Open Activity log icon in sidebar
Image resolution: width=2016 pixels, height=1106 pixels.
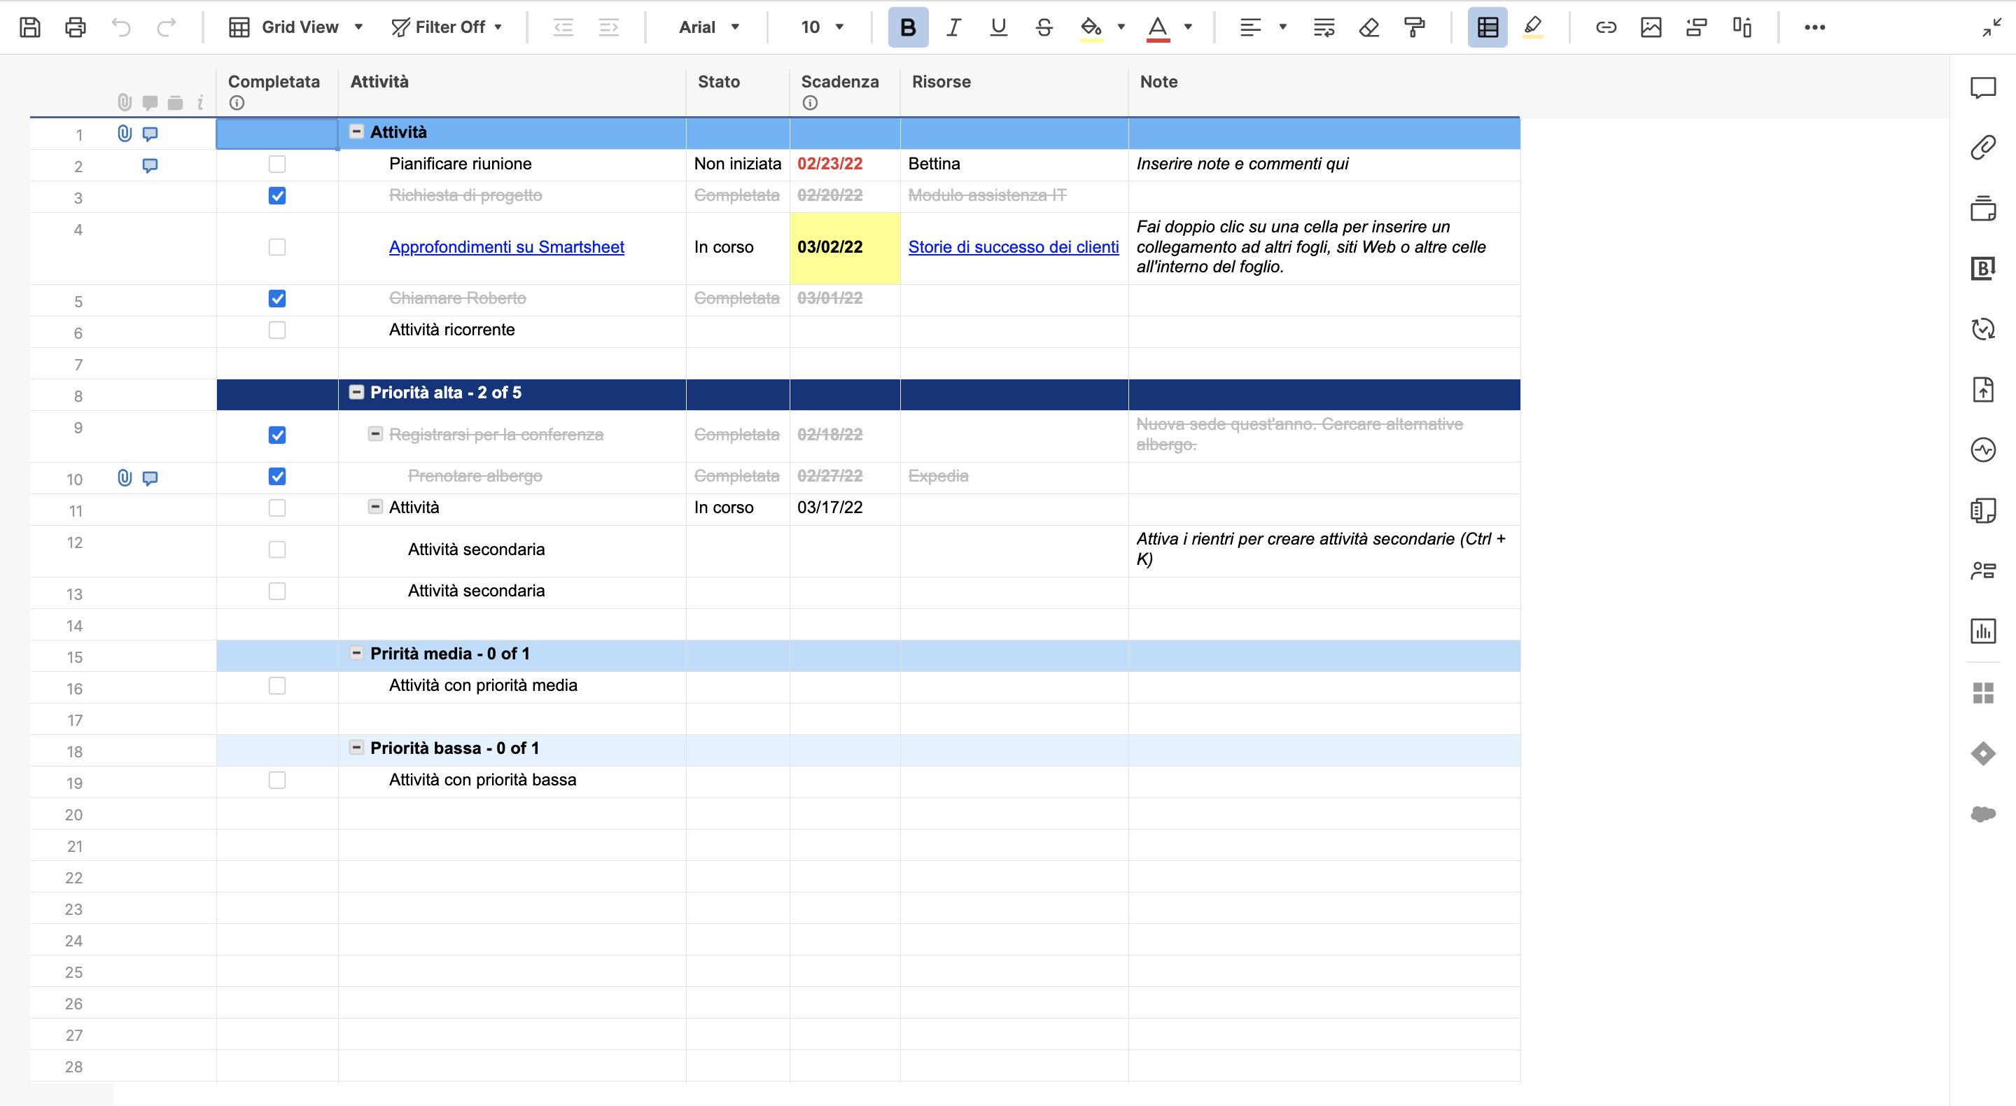pyautogui.click(x=1983, y=449)
